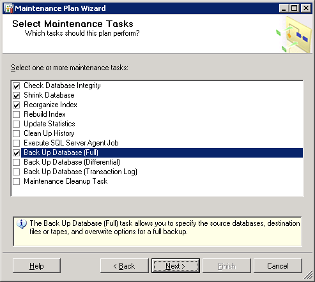Click the window resize grip in the corner

308,276
